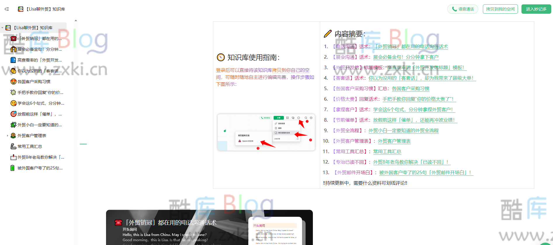Click the telephone icon on the bottom card
The image size is (553, 245).
118,223
